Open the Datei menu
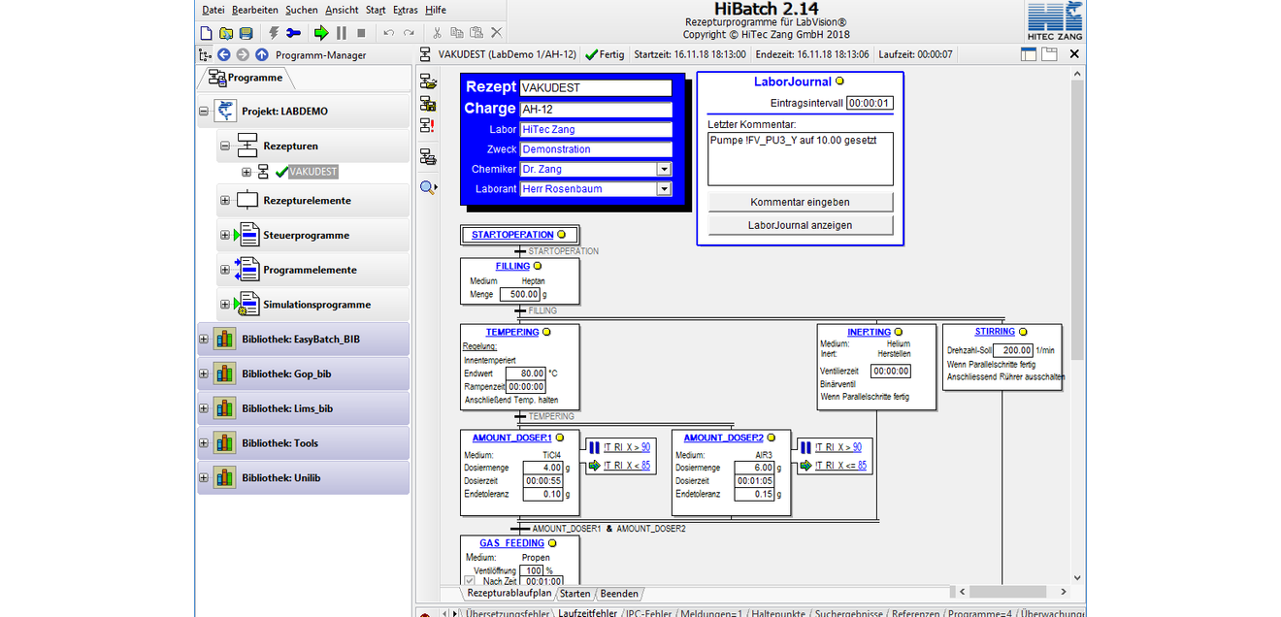The image size is (1281, 617). click(213, 10)
